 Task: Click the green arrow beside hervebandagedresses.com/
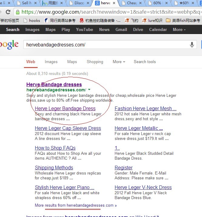89,90
